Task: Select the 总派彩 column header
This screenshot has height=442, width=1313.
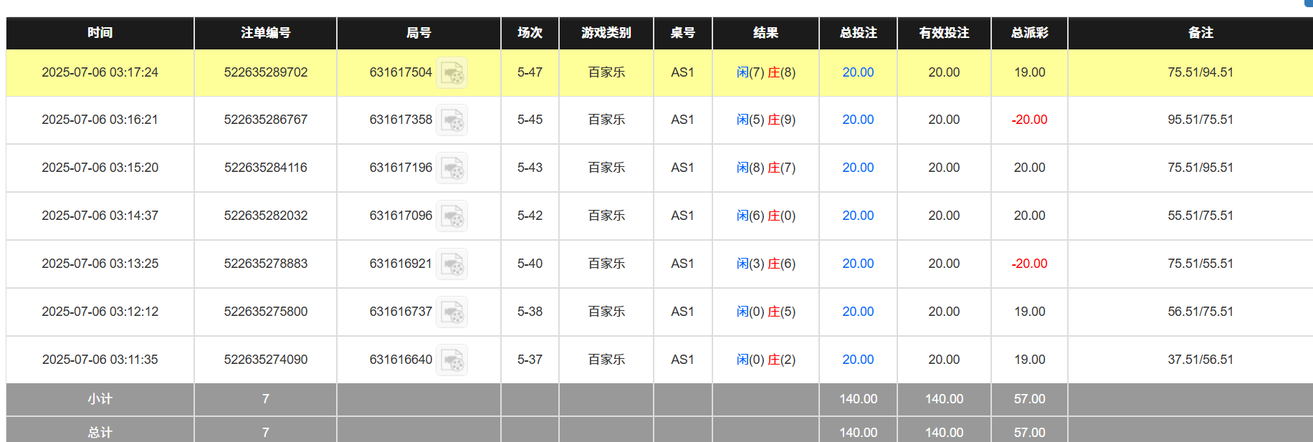Action: (x=1029, y=33)
